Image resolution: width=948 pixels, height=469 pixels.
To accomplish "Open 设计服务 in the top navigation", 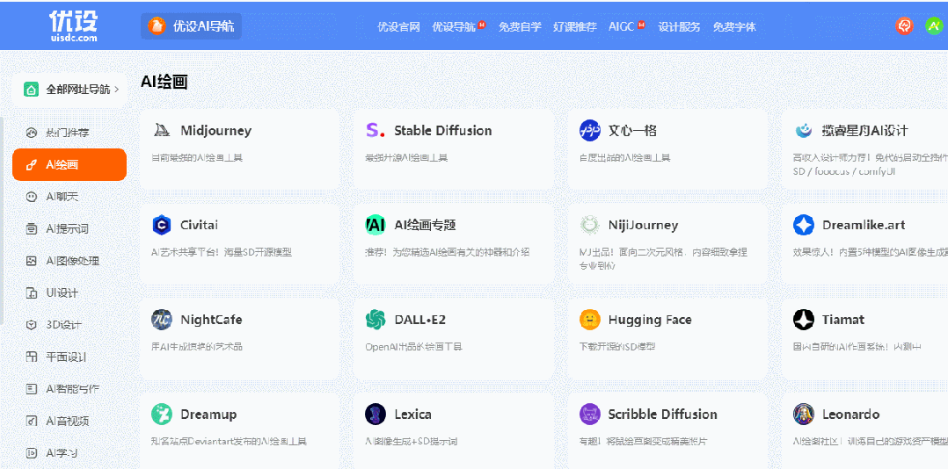I will coord(680,26).
